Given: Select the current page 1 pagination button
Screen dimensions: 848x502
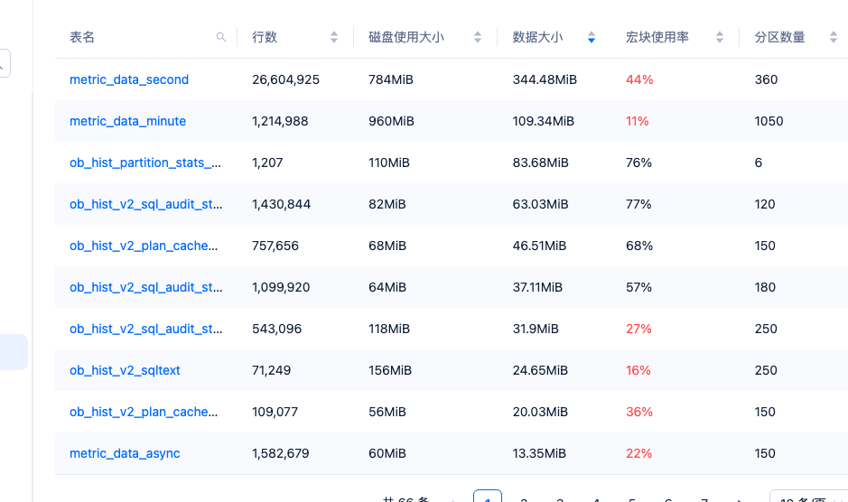Looking at the screenshot, I should point(488,497).
